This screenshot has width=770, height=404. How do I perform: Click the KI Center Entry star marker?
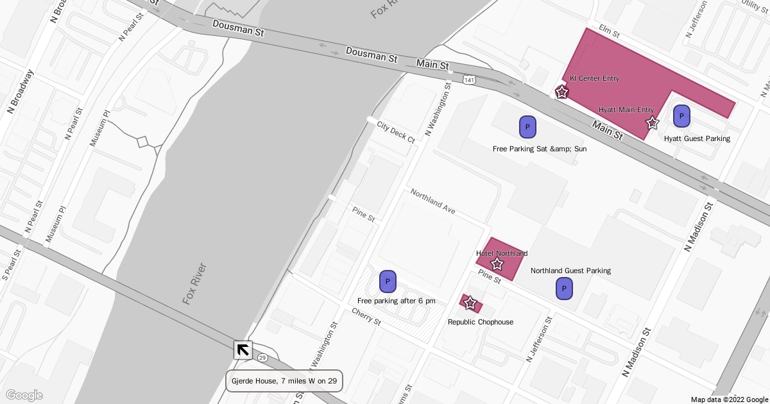561,92
